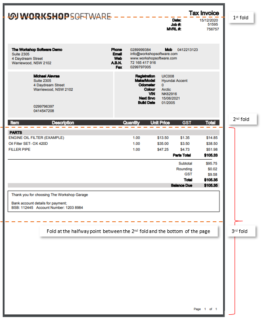The width and height of the screenshot is (264, 322).
Task: Click unit price $35.00
Action: click(163, 144)
